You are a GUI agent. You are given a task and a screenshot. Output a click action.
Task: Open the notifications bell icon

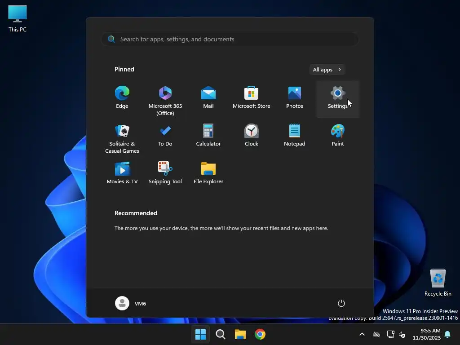448,334
